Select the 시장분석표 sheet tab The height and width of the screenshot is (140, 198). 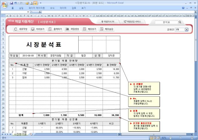tap(20, 134)
